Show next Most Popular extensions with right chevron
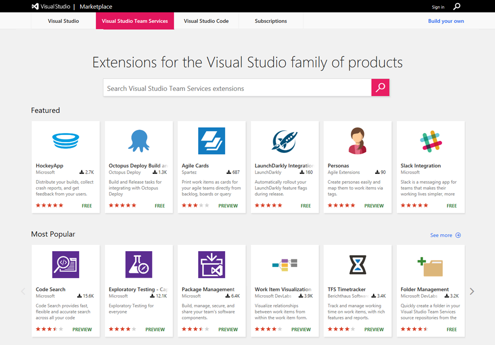 pyautogui.click(x=472, y=291)
